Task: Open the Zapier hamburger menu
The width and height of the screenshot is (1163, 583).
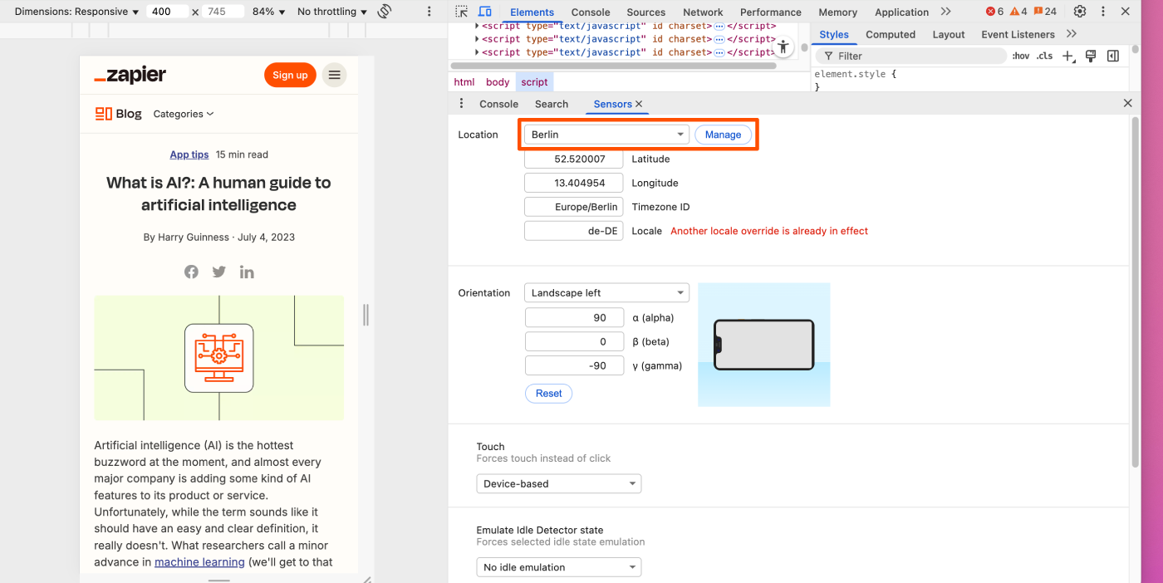Action: point(335,75)
